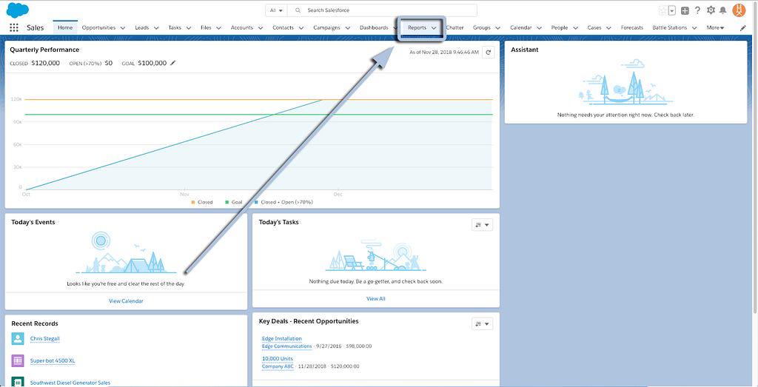
Task: Open the Global Actions plus icon
Action: 685,10
